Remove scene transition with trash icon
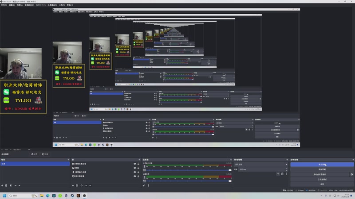The width and height of the screenshot is (355, 199). click(x=282, y=174)
